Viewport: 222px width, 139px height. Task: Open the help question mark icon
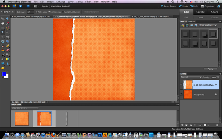(28, 6)
